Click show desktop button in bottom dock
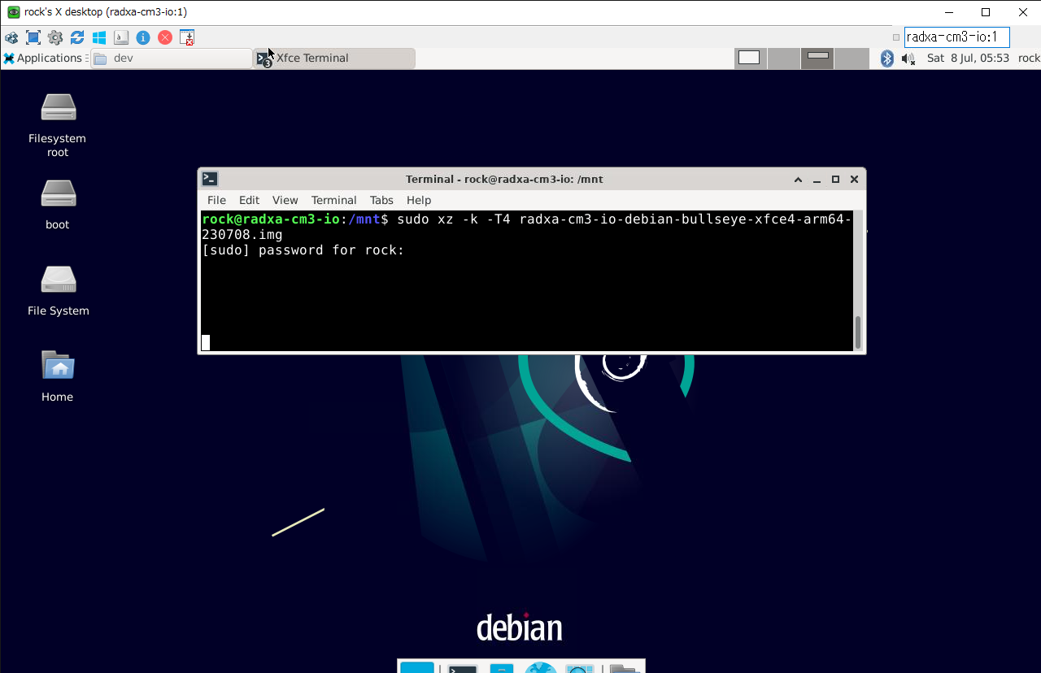 coord(417,668)
